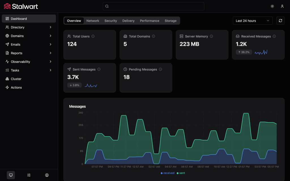Show info for Pending Messages

160,69
